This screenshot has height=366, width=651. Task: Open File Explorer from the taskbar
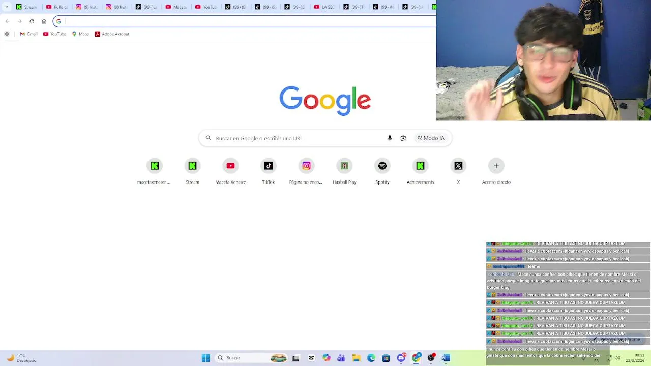tap(357, 358)
